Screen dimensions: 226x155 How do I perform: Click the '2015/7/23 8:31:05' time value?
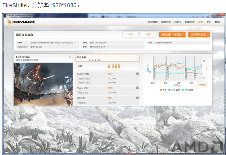[164, 43]
